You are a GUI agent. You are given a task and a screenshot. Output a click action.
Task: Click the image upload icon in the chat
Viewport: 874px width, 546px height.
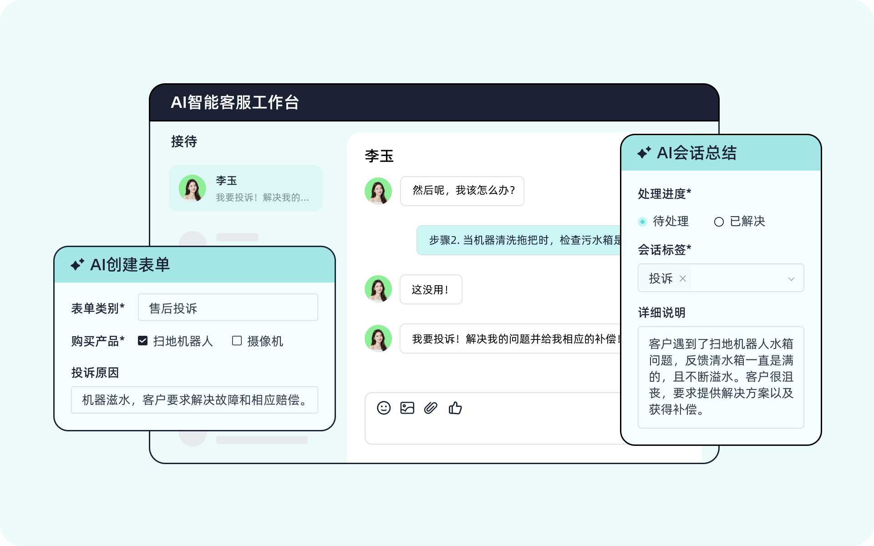(x=407, y=408)
